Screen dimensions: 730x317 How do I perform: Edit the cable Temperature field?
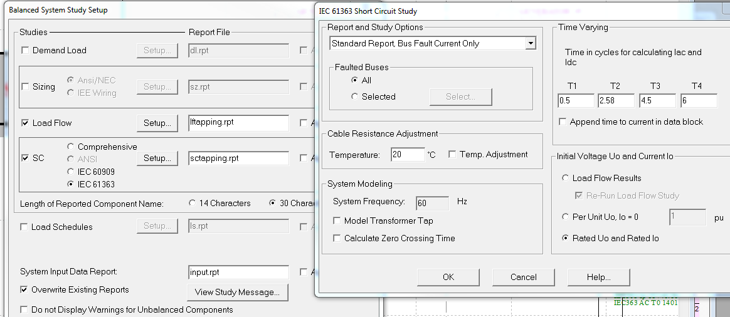tap(406, 154)
